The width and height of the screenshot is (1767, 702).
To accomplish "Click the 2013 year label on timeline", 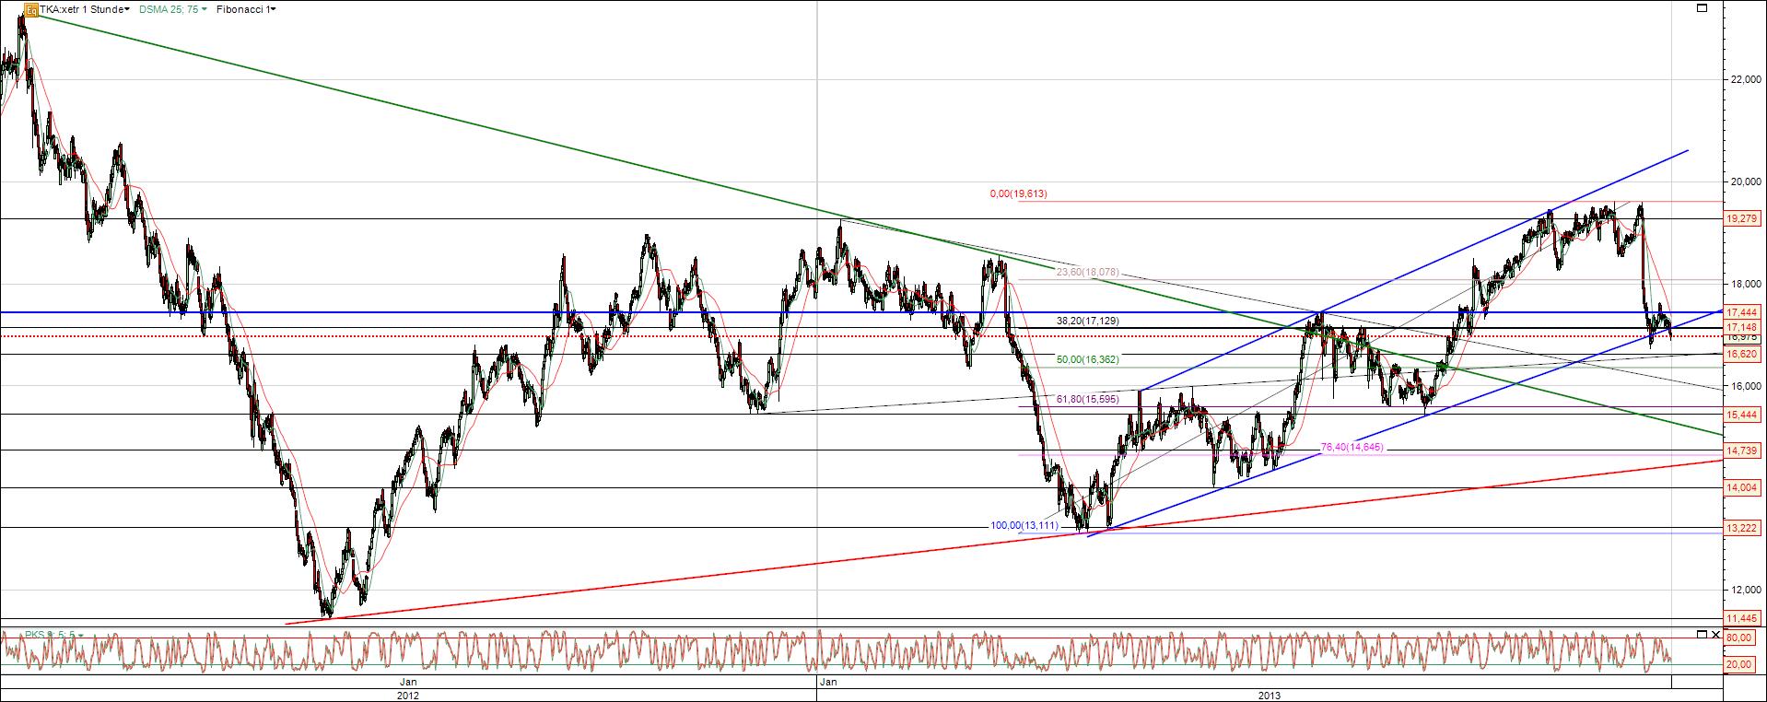I will pos(1269,695).
